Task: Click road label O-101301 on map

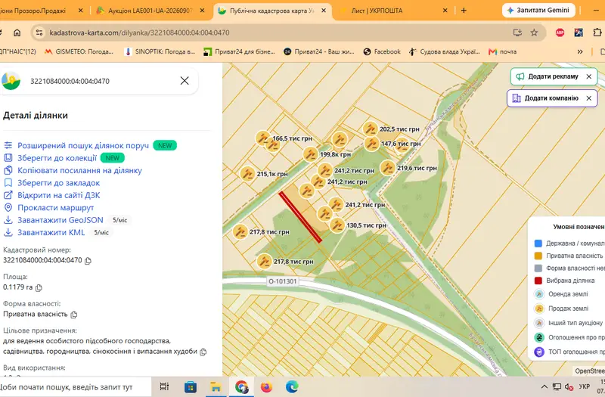Action: coord(282,281)
